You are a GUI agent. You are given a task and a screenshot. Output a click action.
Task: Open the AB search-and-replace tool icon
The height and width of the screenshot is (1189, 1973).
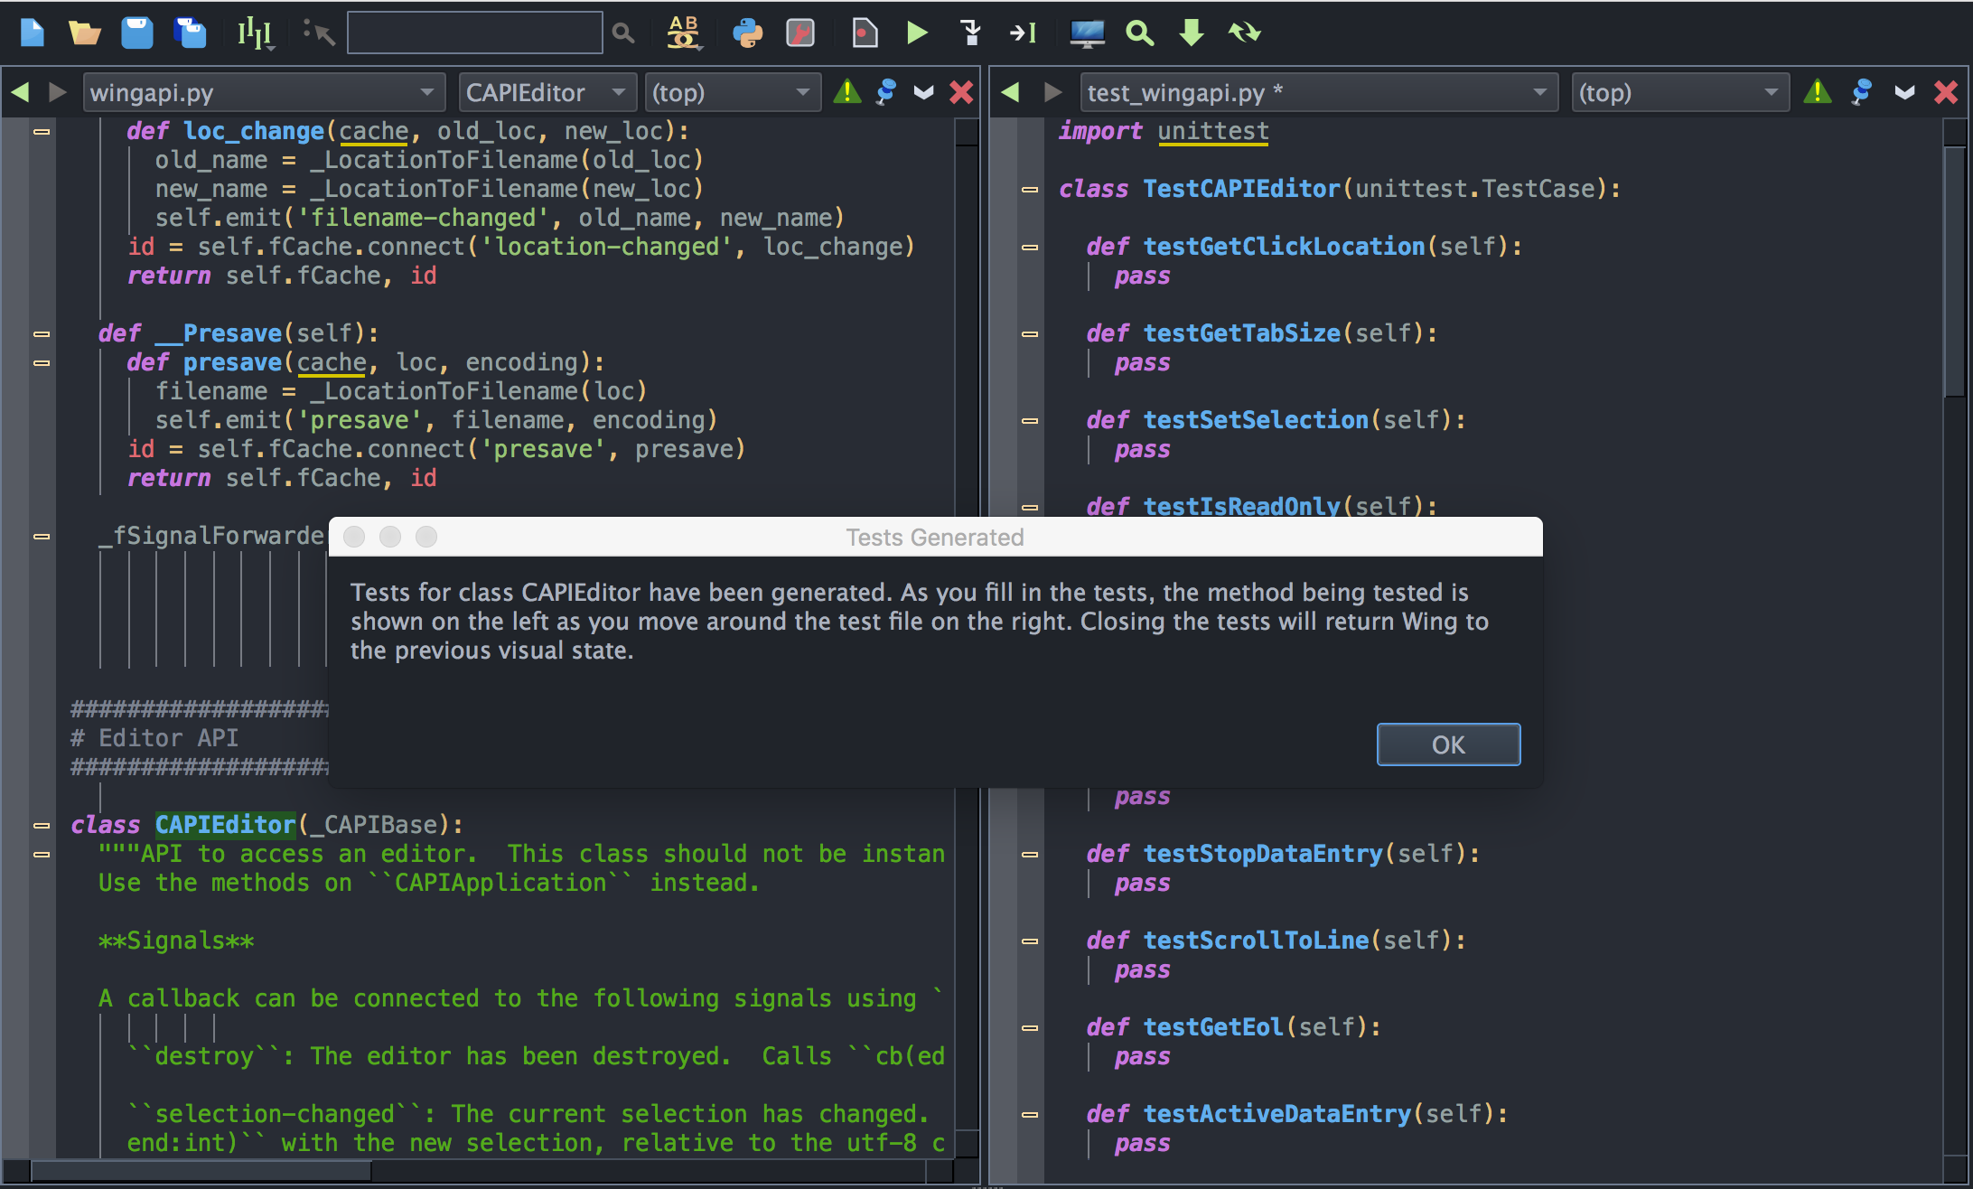click(684, 33)
